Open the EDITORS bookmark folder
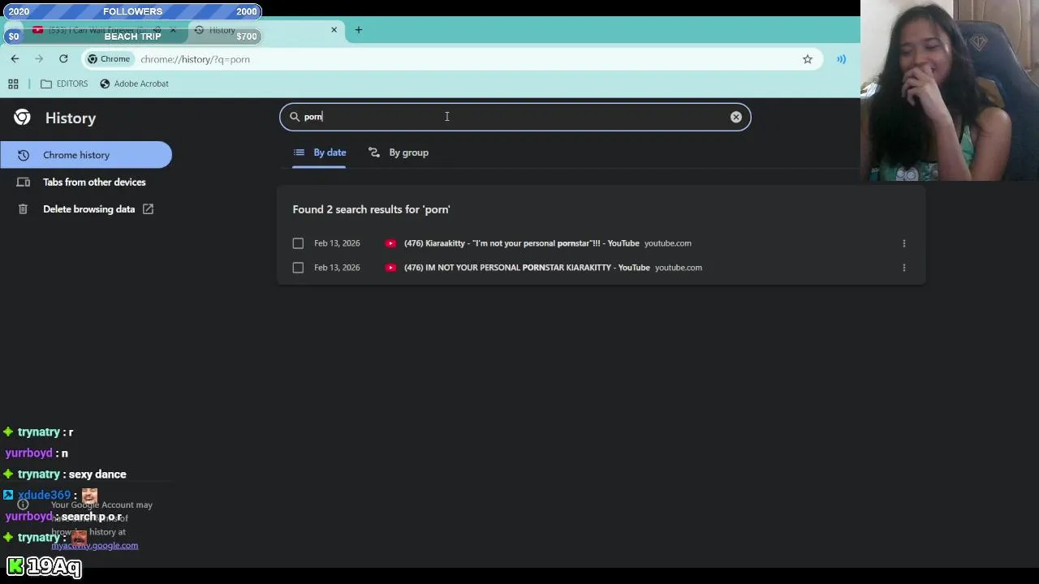 pos(64,84)
